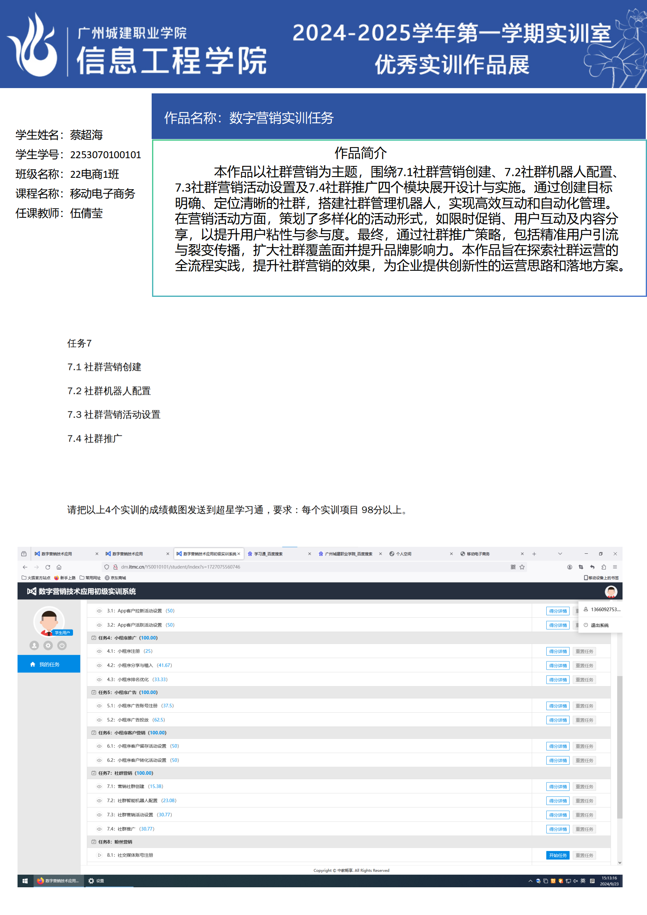This screenshot has height=915, width=647.
Task: Expand the system tray hidden icons arrow
Action: coord(530,881)
